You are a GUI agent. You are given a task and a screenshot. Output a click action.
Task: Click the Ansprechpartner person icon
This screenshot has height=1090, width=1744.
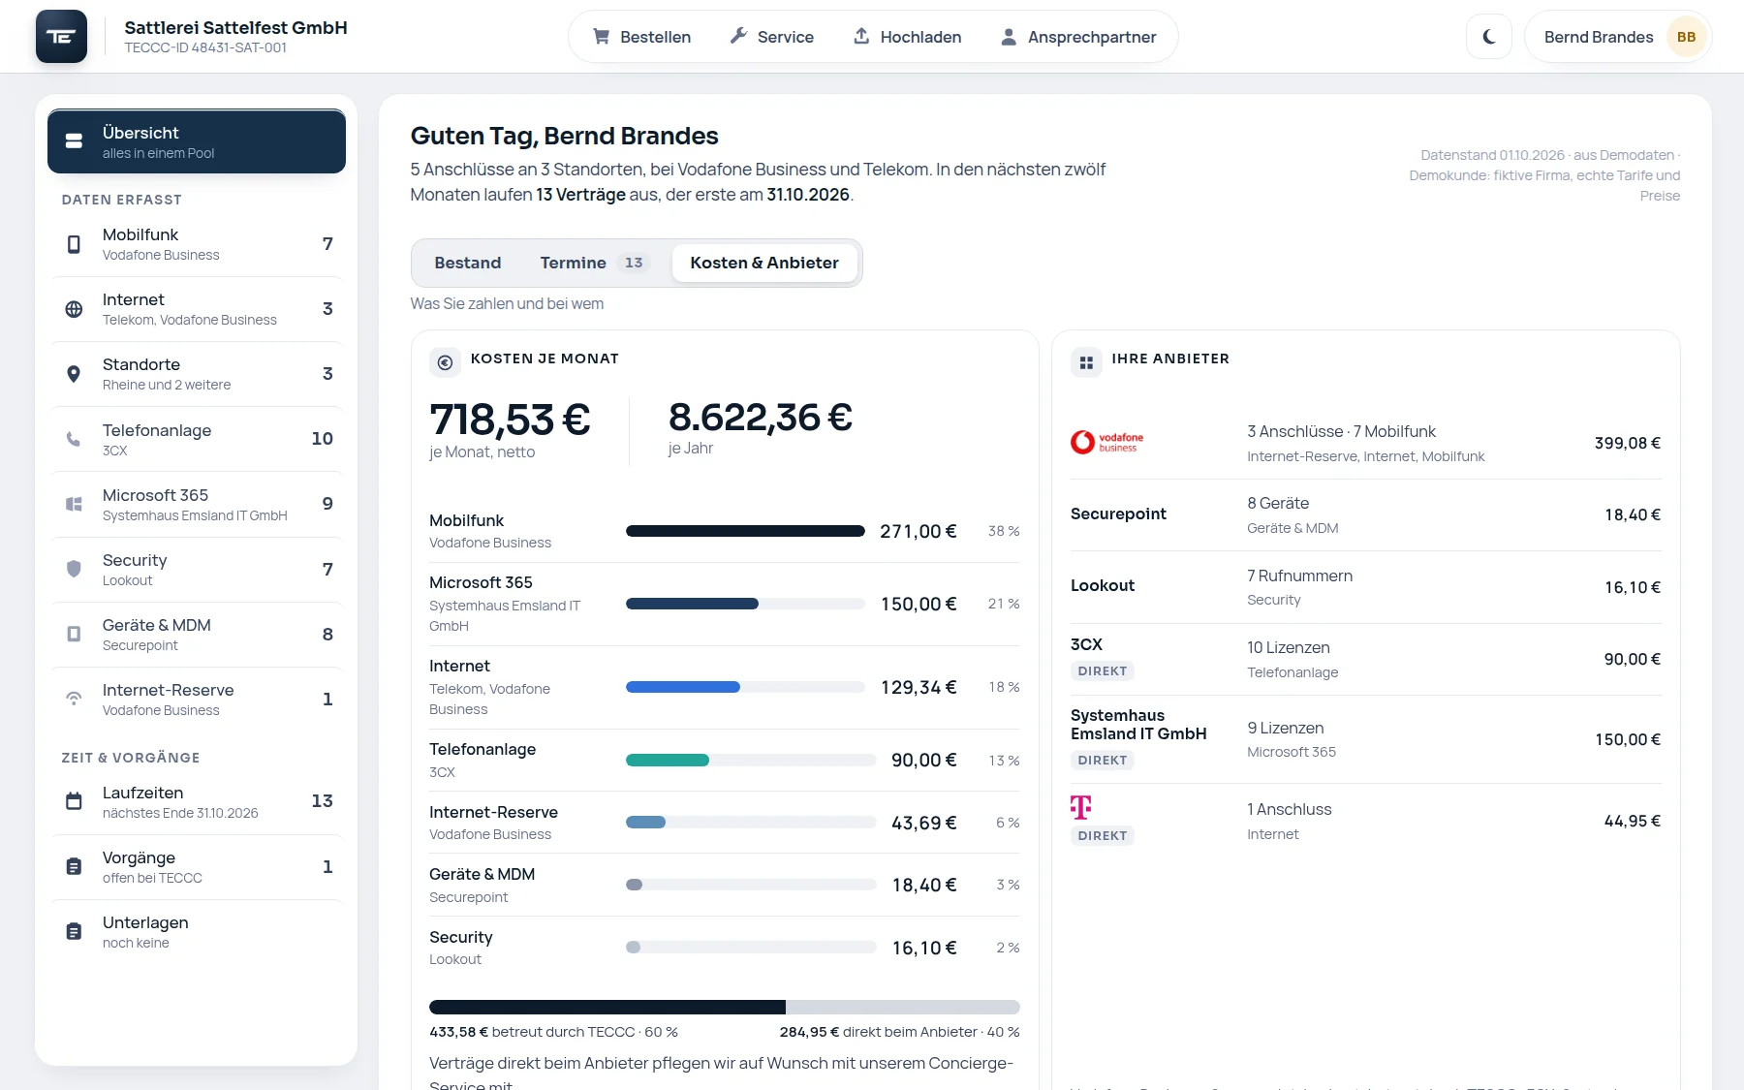pyautogui.click(x=1009, y=37)
